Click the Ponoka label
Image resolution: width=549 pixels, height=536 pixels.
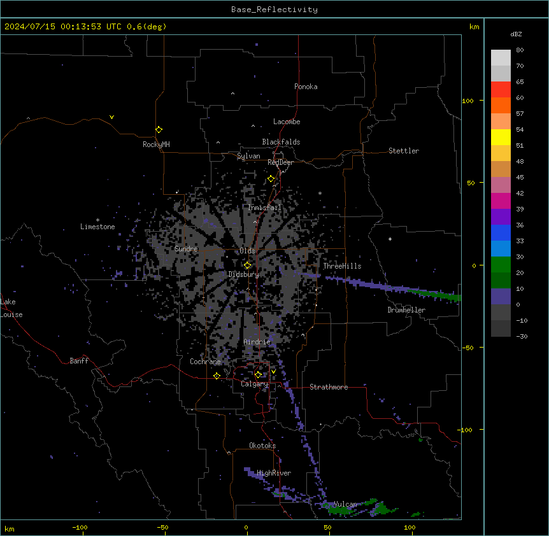tap(306, 87)
